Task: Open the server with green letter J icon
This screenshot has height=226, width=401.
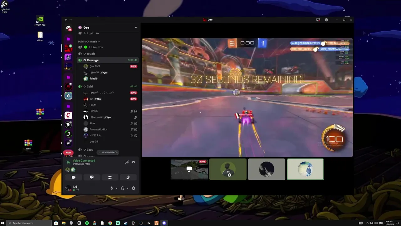Action: click(68, 134)
